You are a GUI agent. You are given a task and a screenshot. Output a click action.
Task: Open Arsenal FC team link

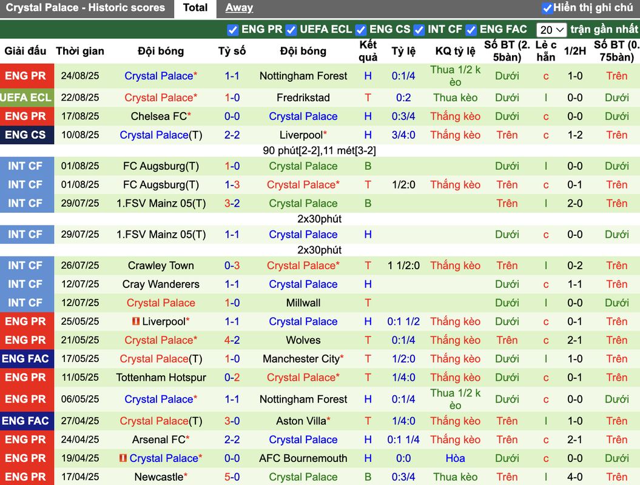coord(159,440)
